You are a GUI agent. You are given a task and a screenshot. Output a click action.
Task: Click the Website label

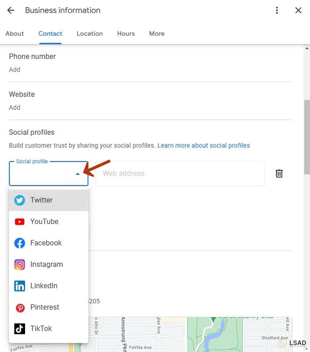pos(22,94)
